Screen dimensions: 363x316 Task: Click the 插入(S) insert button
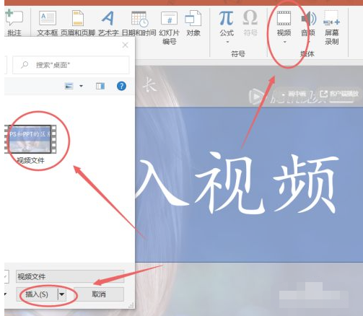(37, 294)
